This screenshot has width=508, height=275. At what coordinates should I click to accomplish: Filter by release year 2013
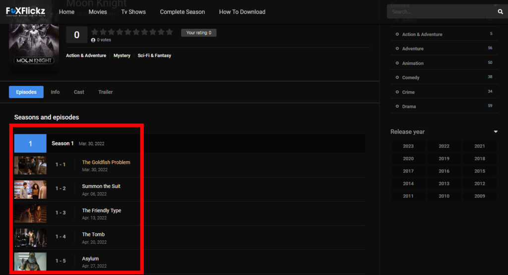[444, 183]
